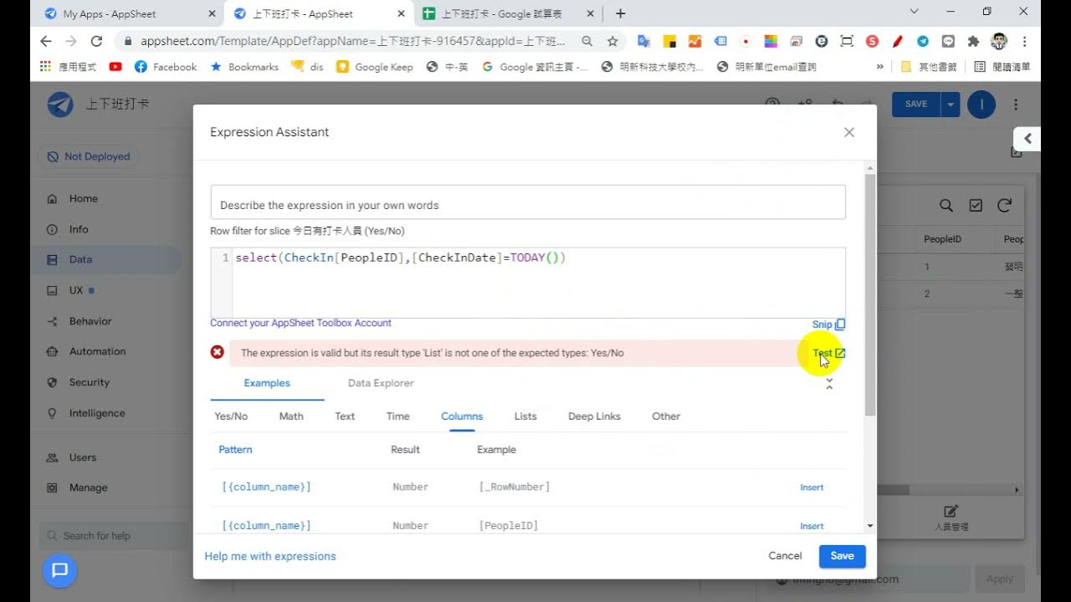Click the Not Deployed status chip
Viewport: 1071px width, 602px height.
[89, 156]
